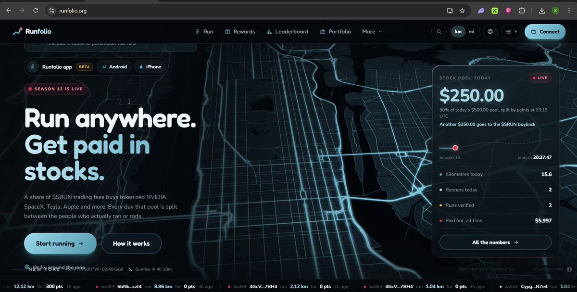
Task: Switch distance units to km
Action: coord(458,32)
